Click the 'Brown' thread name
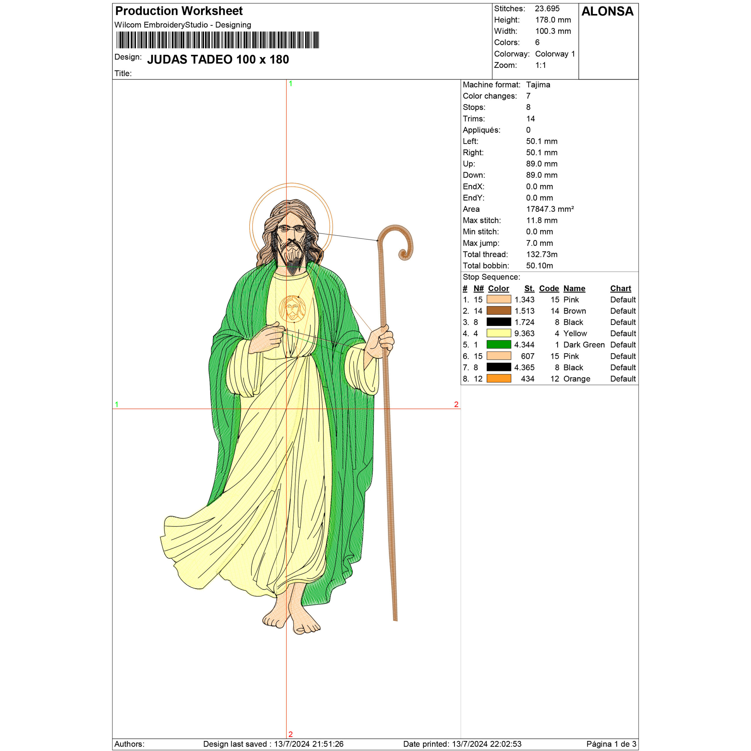Viewport: 751px width, 751px height. [574, 311]
